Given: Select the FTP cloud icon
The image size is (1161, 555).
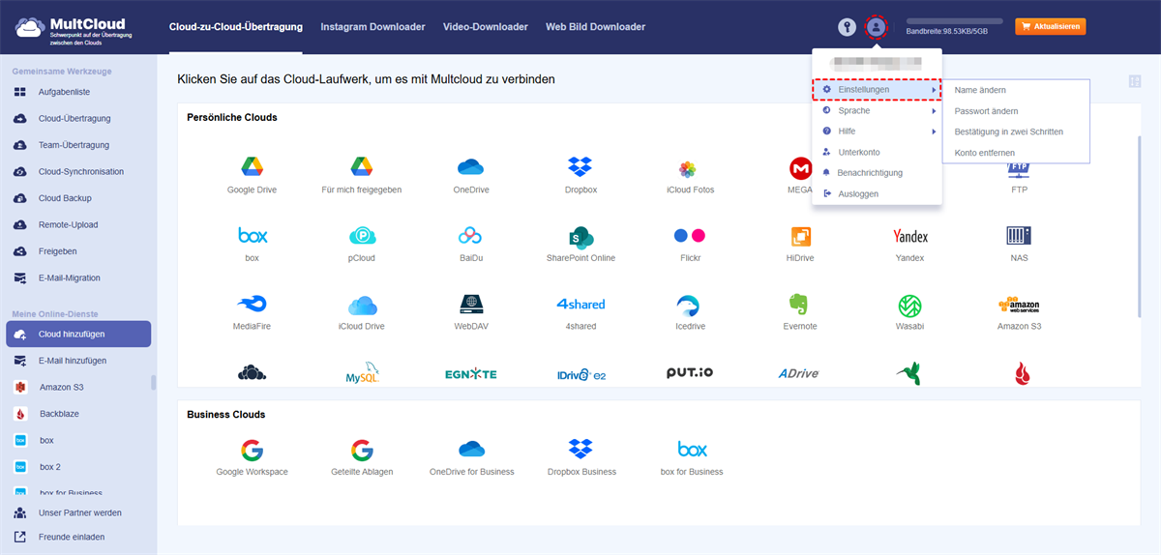Looking at the screenshot, I should 1019,168.
